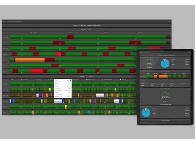Click the blue pie chart in Production Summary Today
The image size is (195, 146).
[146, 112]
